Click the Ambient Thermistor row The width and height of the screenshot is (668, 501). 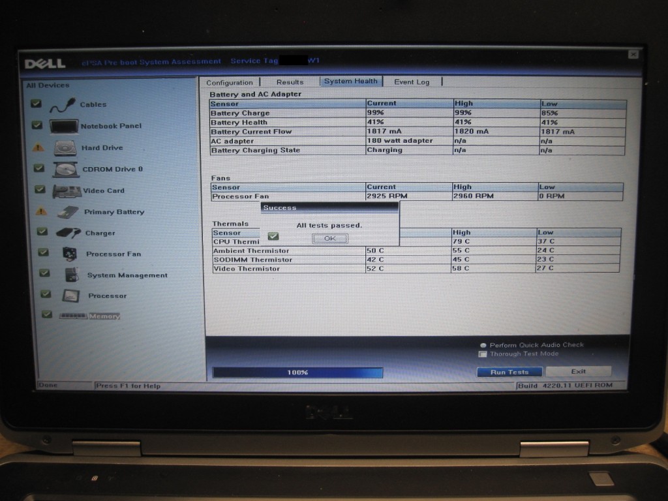(416, 250)
